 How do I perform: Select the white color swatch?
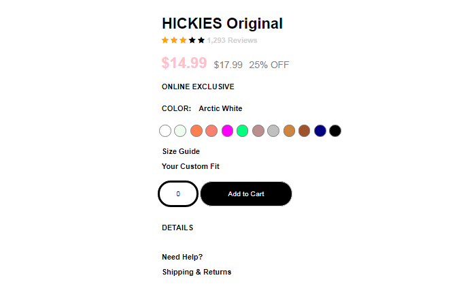click(x=165, y=131)
